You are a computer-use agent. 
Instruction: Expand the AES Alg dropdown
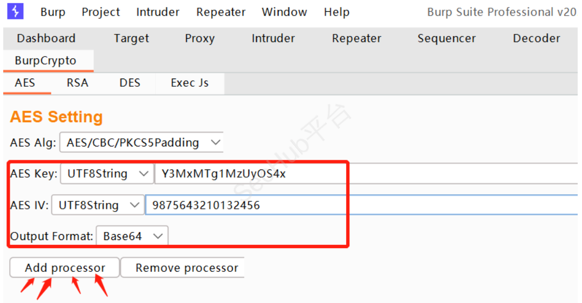(x=141, y=143)
